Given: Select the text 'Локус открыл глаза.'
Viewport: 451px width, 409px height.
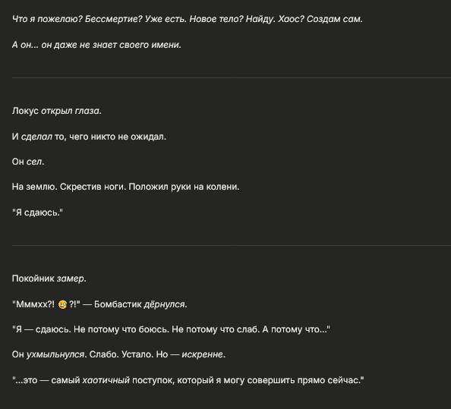Looking at the screenshot, I should click(57, 111).
